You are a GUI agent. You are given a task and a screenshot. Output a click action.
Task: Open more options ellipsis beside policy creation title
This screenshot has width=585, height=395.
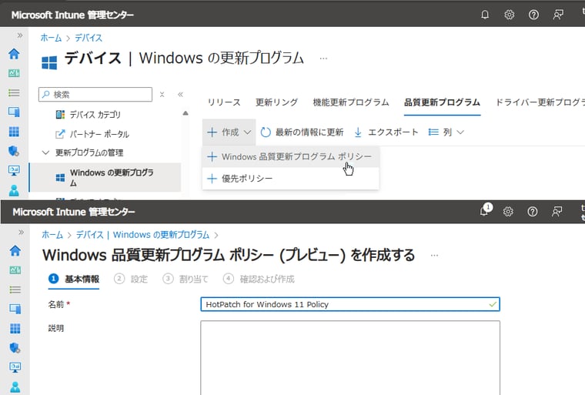tap(434, 256)
